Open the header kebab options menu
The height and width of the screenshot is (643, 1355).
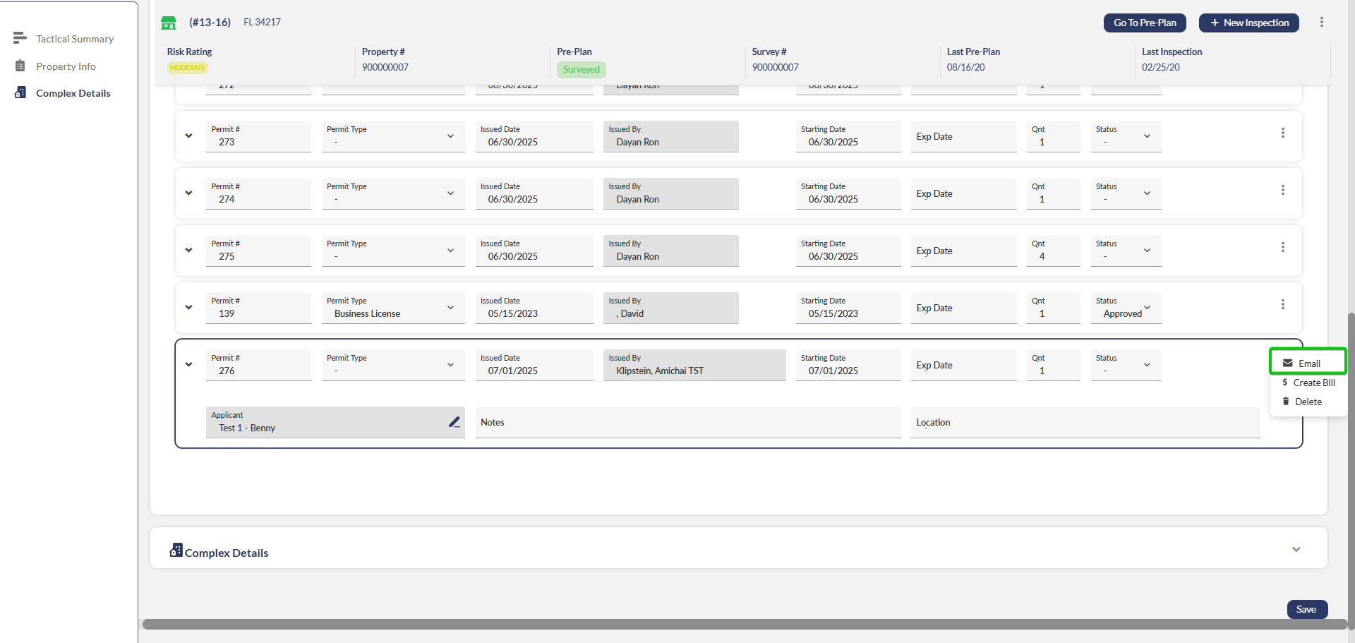tap(1321, 23)
